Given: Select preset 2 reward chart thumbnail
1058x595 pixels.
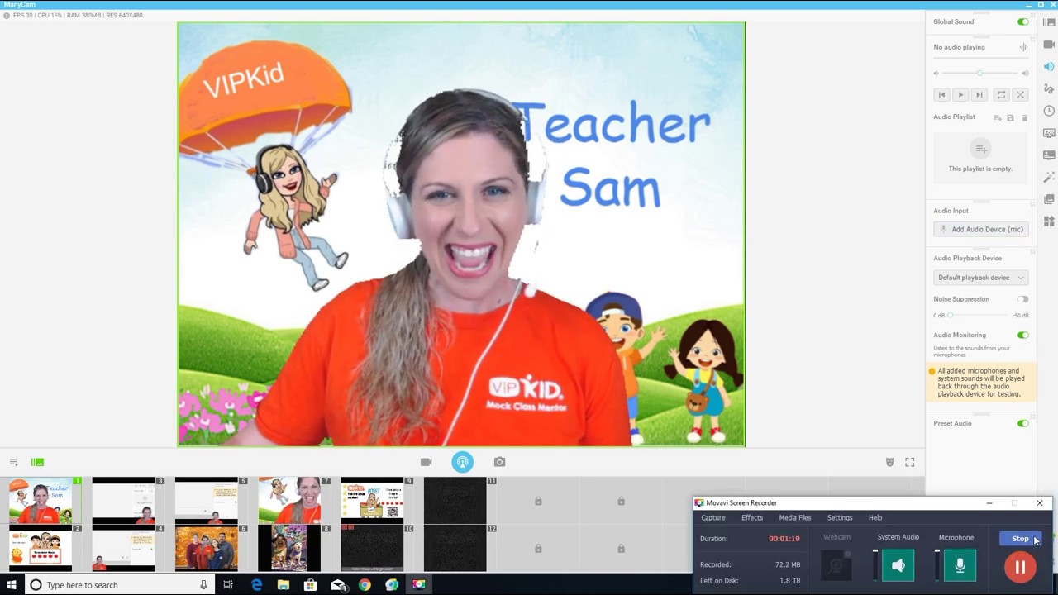Looking at the screenshot, I should pos(41,548).
